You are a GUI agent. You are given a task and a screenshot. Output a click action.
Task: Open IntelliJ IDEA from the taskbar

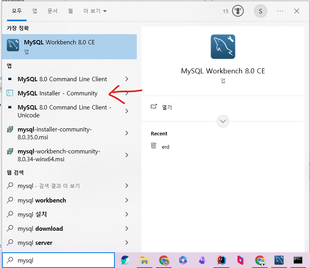point(221,260)
